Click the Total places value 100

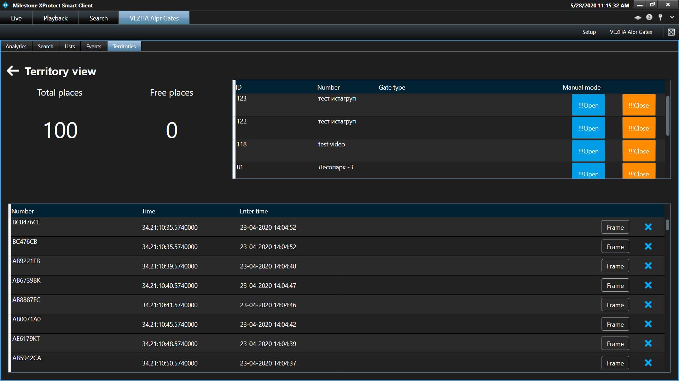pos(60,130)
